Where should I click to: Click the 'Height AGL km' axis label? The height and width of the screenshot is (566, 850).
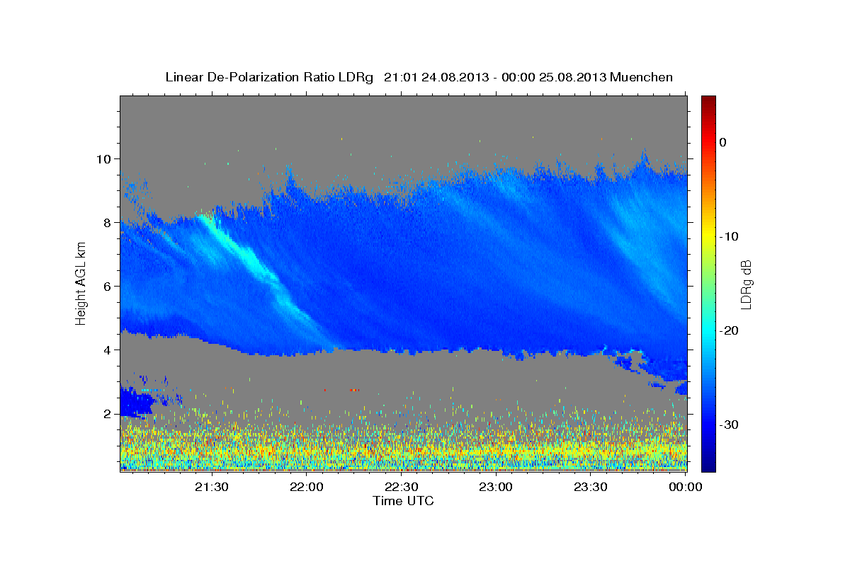[81, 284]
